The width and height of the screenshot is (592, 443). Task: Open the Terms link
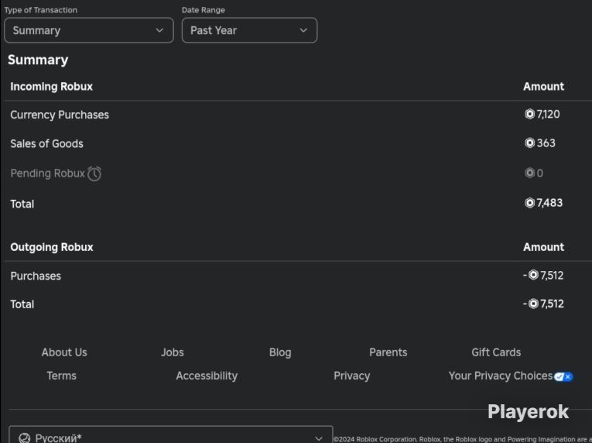pos(62,376)
